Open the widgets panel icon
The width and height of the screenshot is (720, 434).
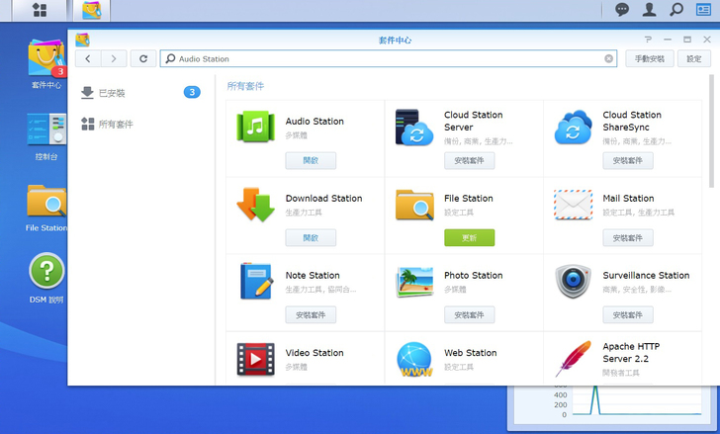pos(703,9)
